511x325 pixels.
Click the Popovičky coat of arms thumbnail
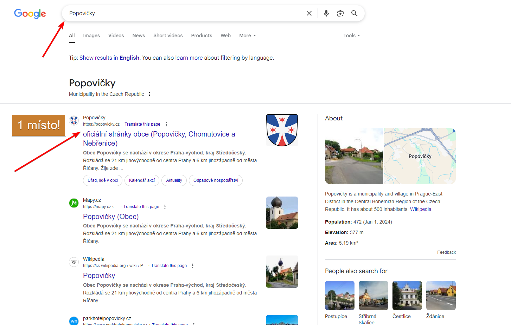[x=282, y=130]
